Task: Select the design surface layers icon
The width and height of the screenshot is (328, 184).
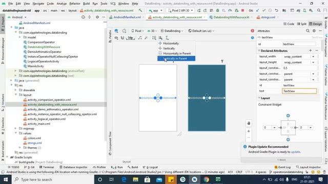Action: tap(116, 31)
